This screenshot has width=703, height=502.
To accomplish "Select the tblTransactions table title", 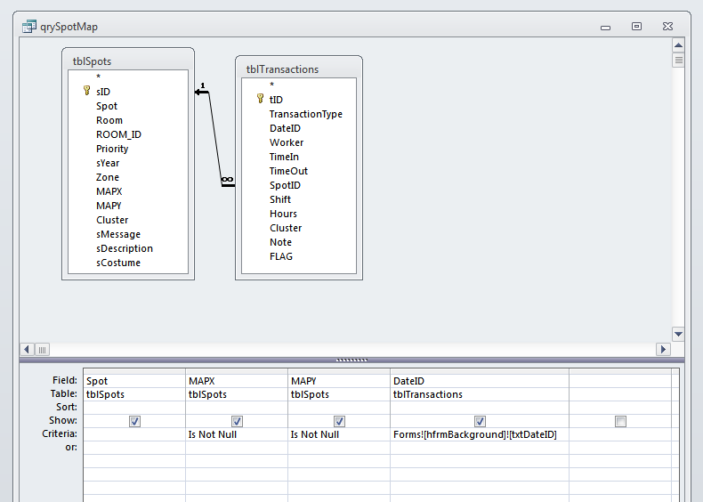I will tap(282, 69).
